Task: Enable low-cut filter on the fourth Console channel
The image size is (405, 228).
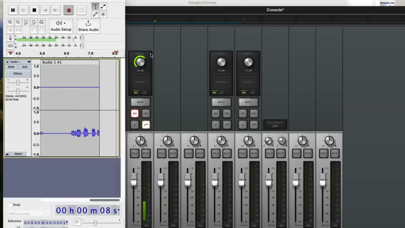Action: (227, 125)
